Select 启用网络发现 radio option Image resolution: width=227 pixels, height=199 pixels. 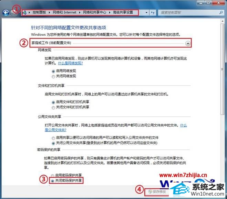53,71
